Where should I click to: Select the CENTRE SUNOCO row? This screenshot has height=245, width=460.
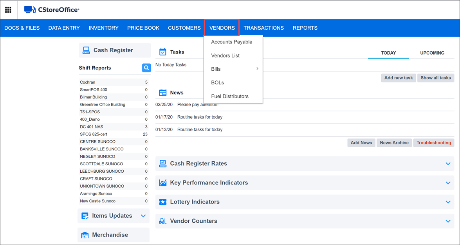[114, 142]
